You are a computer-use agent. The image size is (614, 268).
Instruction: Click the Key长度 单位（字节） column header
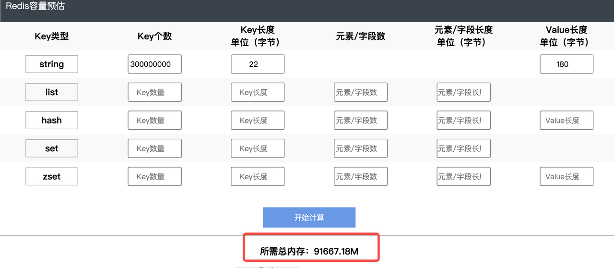(258, 36)
